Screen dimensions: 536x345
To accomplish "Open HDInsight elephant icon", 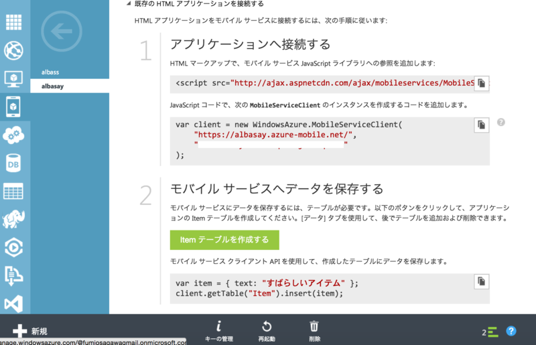I will coord(13,219).
